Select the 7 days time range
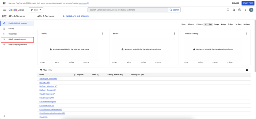The image size is (256, 119). pyautogui.click(x=230, y=24)
